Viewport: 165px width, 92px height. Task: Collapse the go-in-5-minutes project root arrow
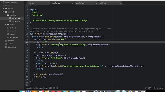pyautogui.click(x=1, y=2)
